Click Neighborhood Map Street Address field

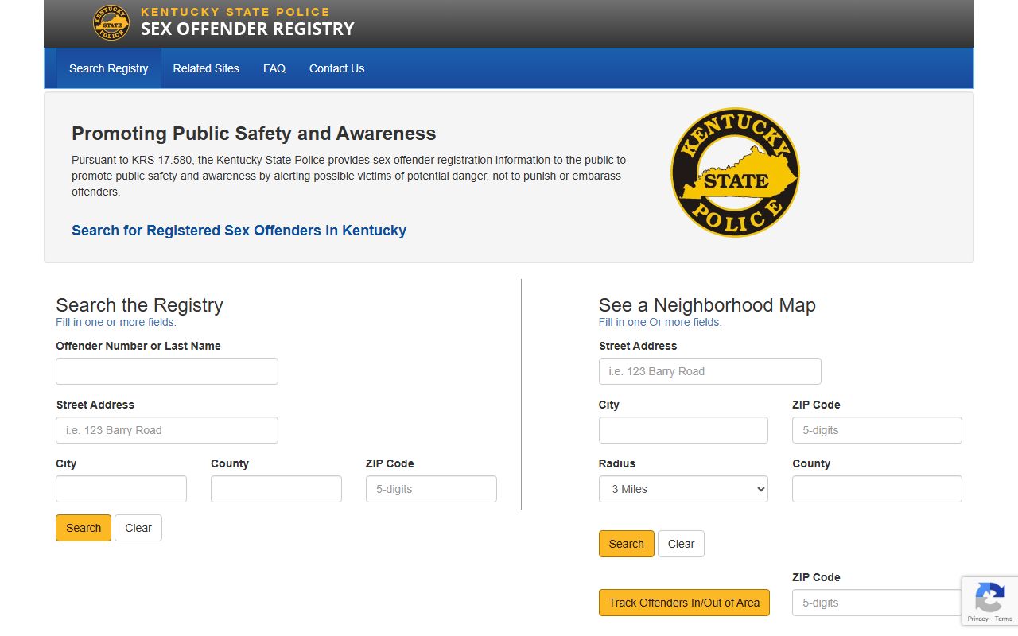click(709, 371)
